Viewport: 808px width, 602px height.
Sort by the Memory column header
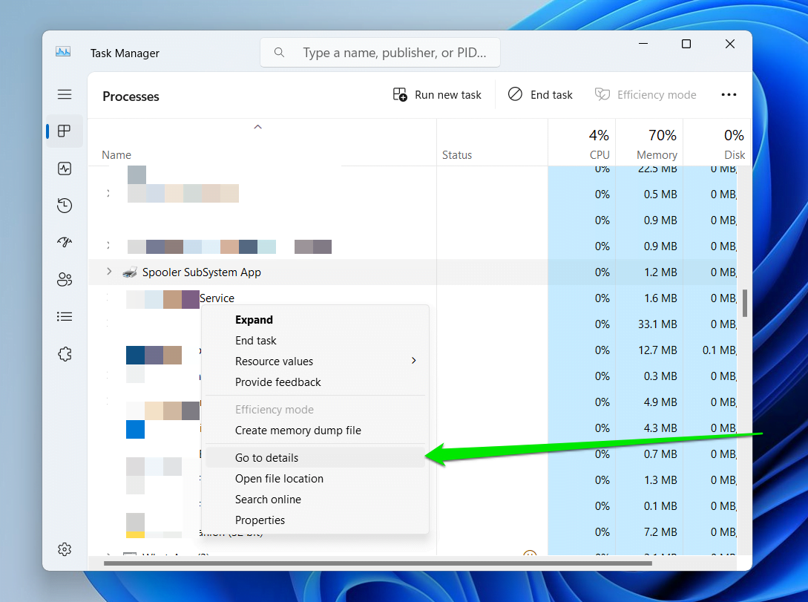657,154
